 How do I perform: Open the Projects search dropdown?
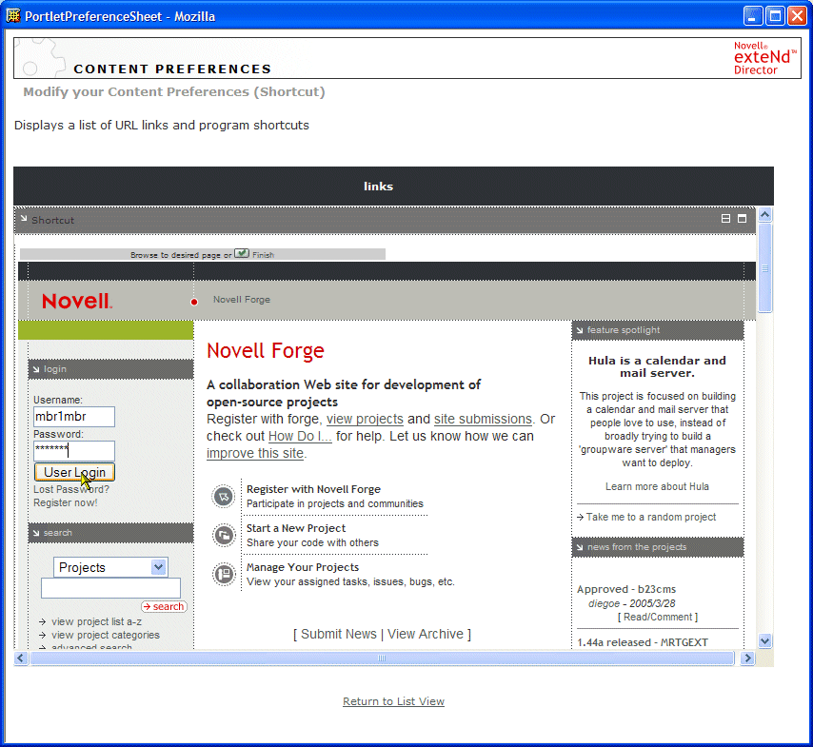pyautogui.click(x=110, y=567)
